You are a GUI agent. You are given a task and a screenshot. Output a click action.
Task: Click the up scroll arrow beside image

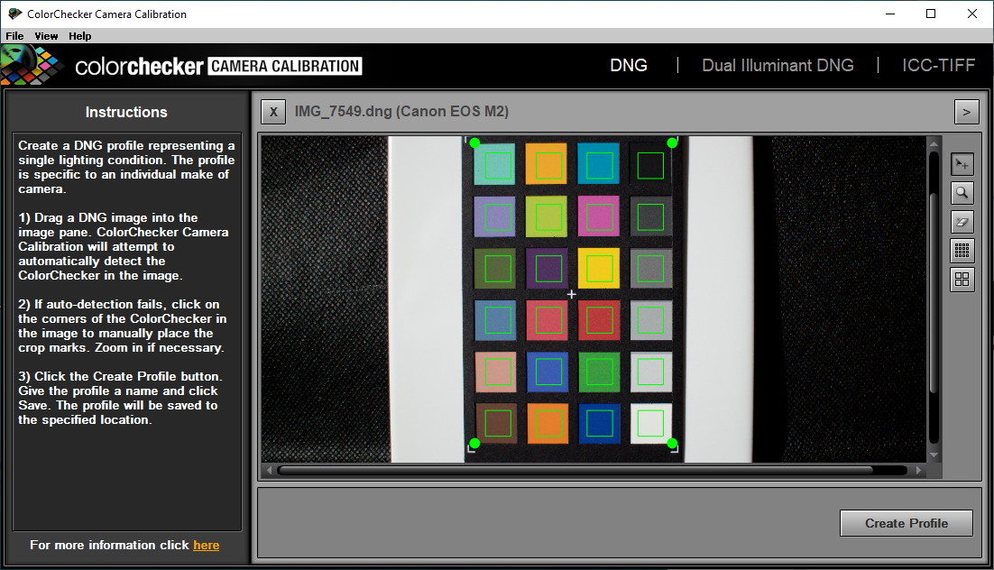coord(934,144)
